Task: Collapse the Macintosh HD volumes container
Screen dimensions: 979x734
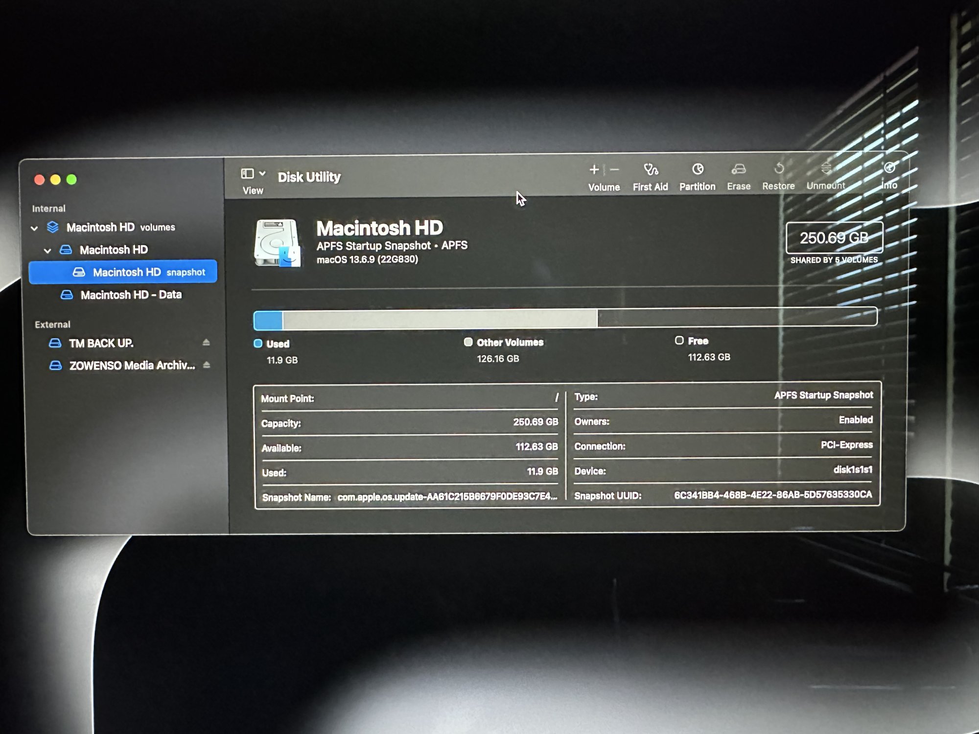Action: 34,229
